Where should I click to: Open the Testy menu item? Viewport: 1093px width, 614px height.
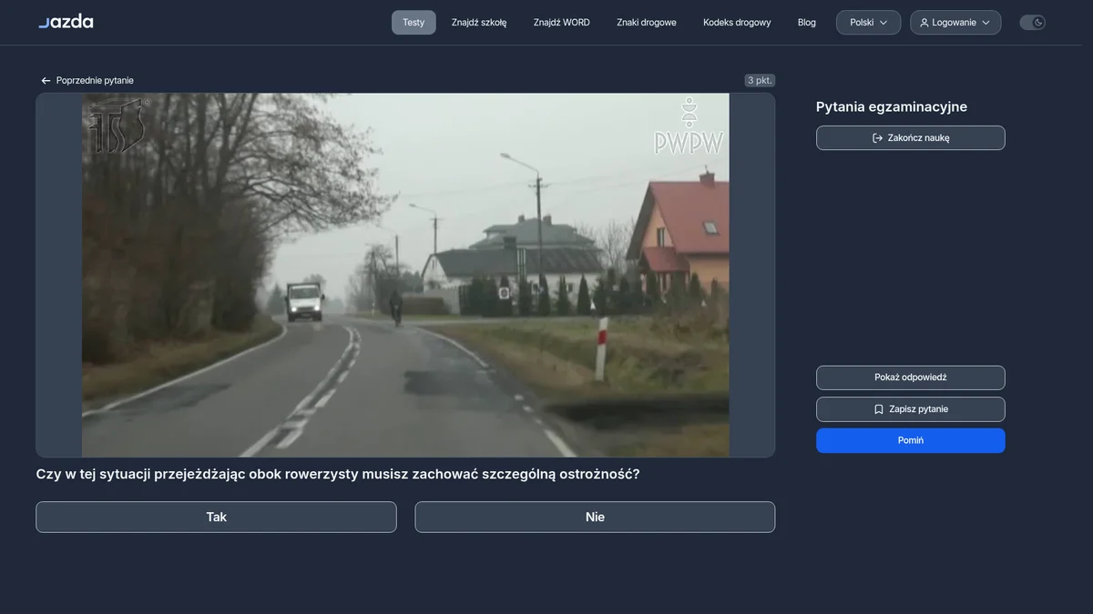pyautogui.click(x=414, y=23)
